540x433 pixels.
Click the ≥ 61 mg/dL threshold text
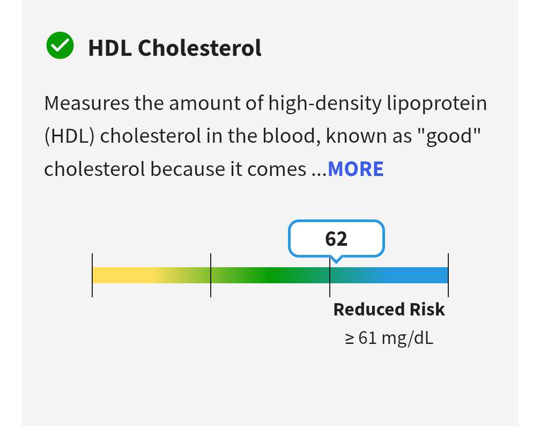(389, 339)
